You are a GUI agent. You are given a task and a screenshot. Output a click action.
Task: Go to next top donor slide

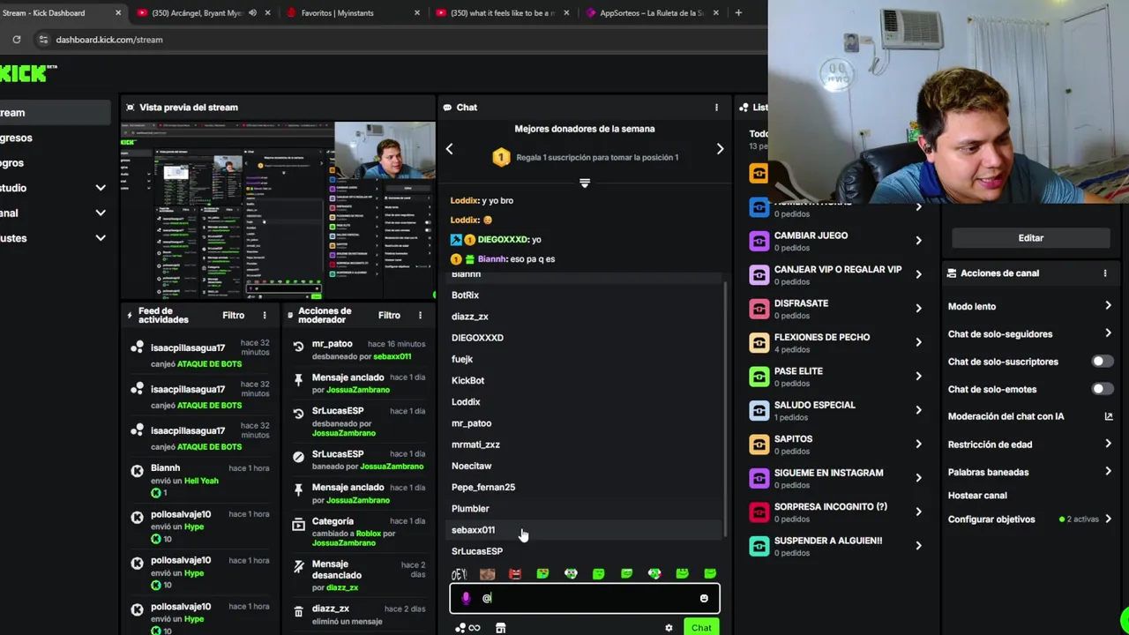pyautogui.click(x=720, y=149)
